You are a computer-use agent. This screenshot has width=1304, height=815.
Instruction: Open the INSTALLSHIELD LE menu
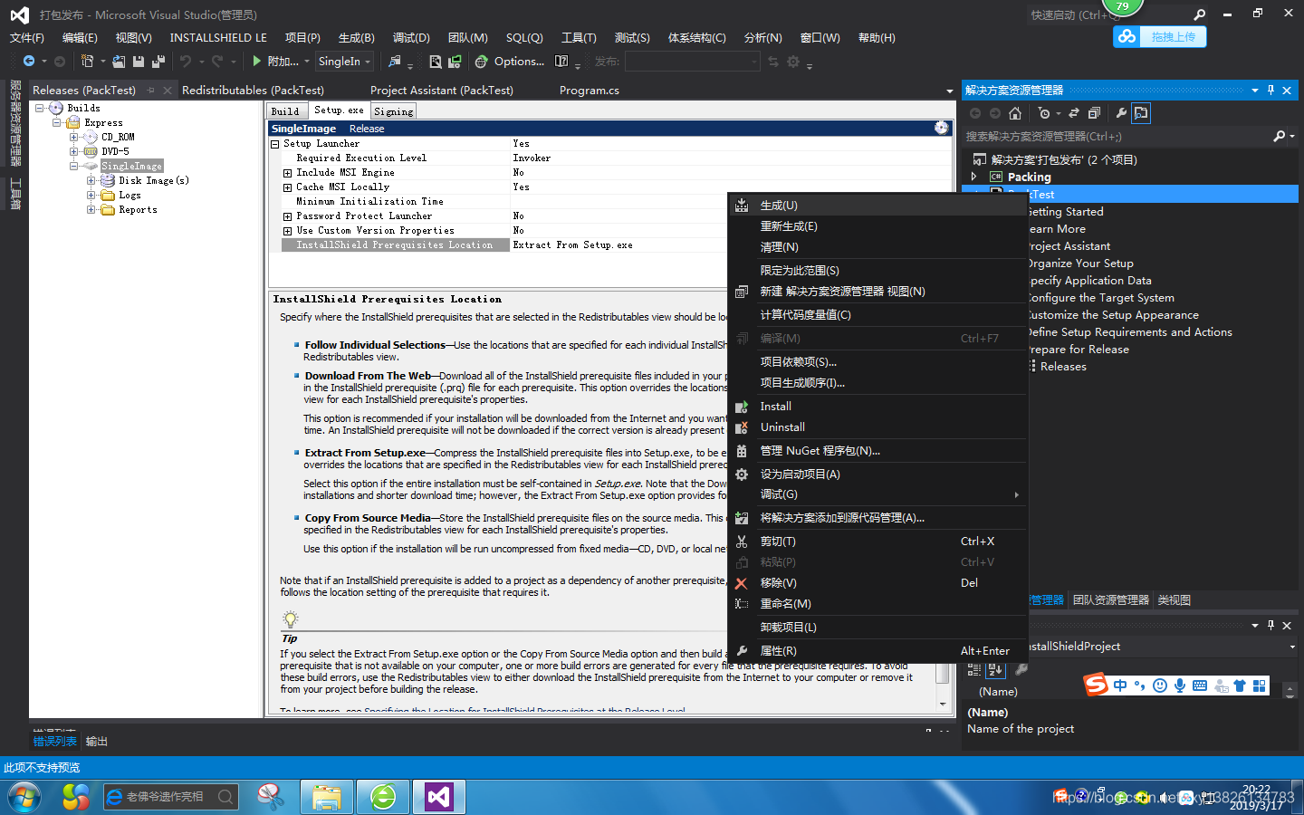tap(218, 37)
